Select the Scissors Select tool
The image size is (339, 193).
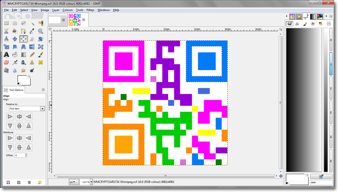coord(7,31)
